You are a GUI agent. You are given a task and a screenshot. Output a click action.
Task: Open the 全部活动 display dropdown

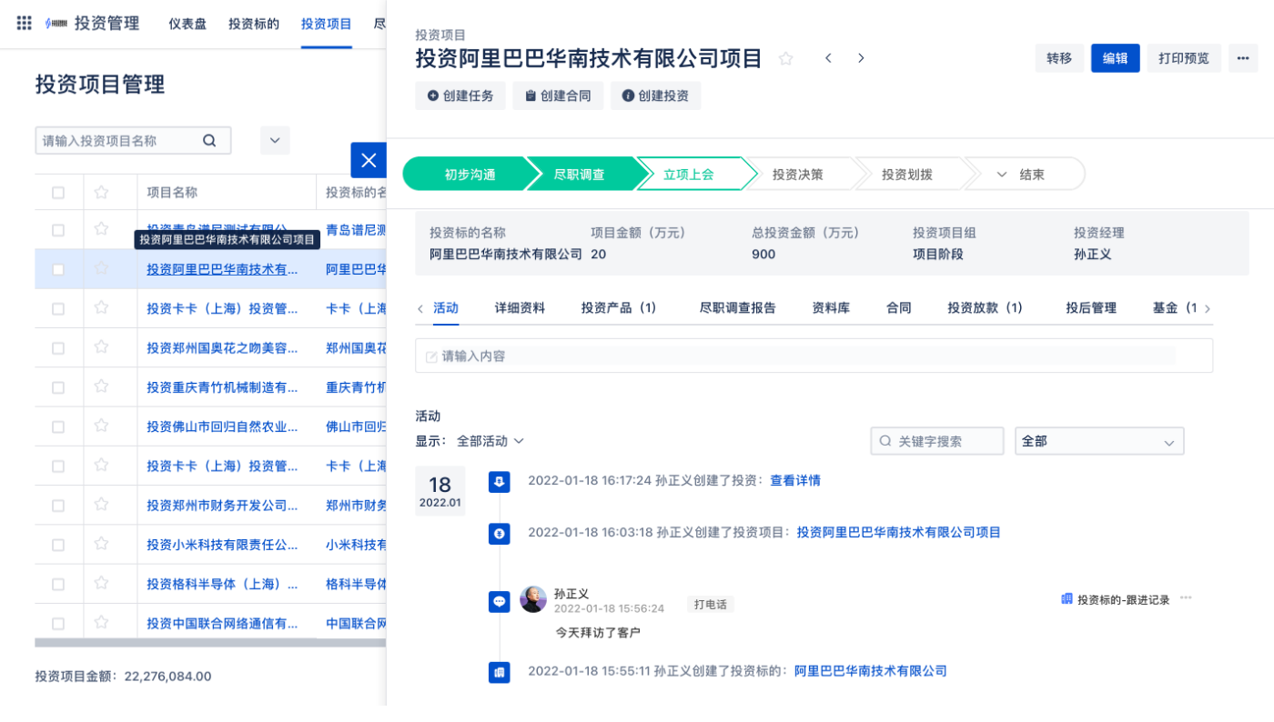[x=490, y=441]
